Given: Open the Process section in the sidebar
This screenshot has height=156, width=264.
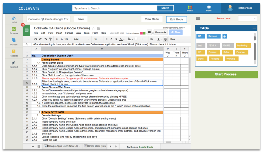Looking at the screenshot, I should [14, 31].
